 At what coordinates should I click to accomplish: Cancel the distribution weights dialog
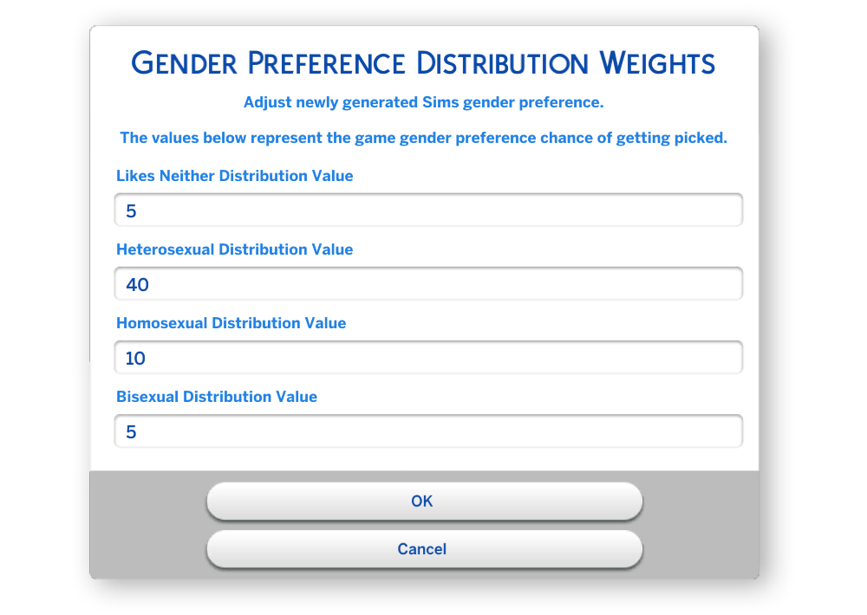[x=425, y=549]
